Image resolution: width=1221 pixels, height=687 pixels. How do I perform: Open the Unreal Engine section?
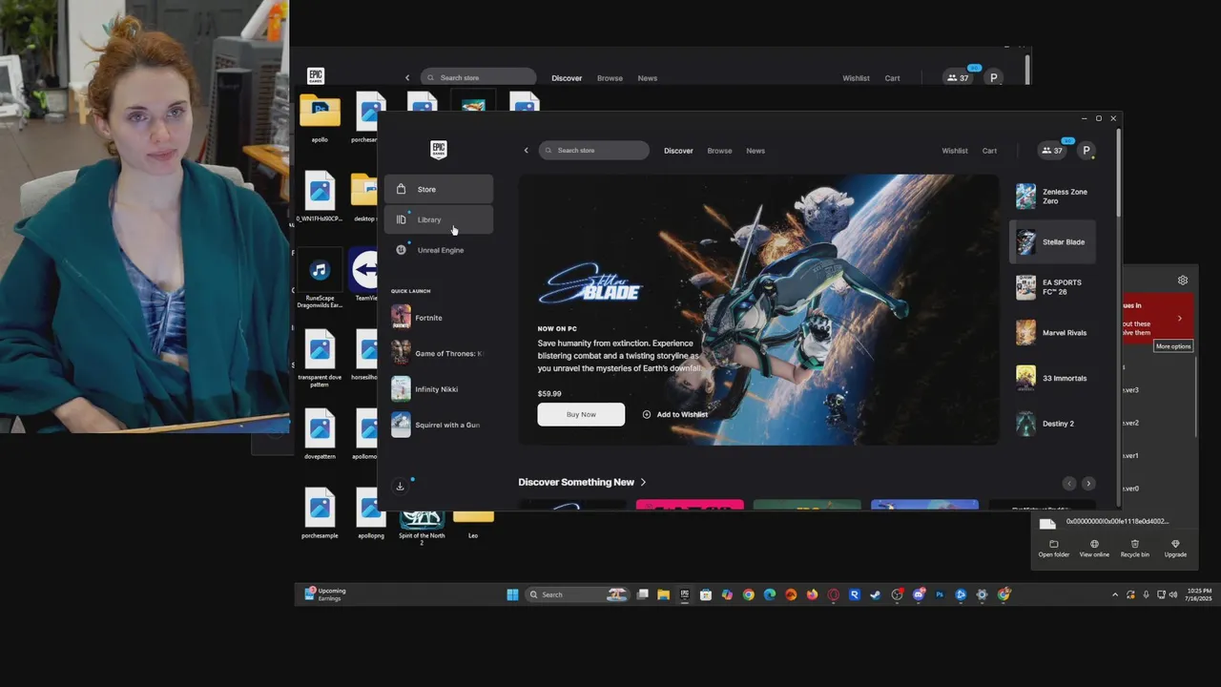439,250
